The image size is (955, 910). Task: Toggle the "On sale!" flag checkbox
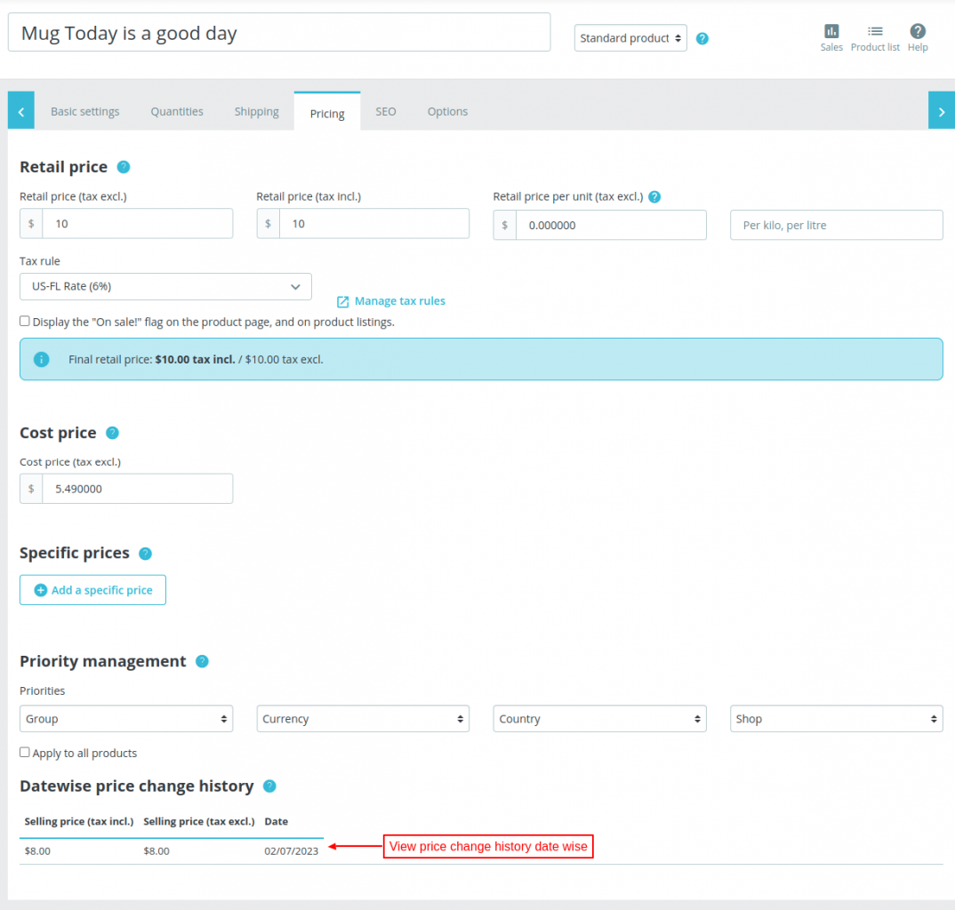point(24,321)
